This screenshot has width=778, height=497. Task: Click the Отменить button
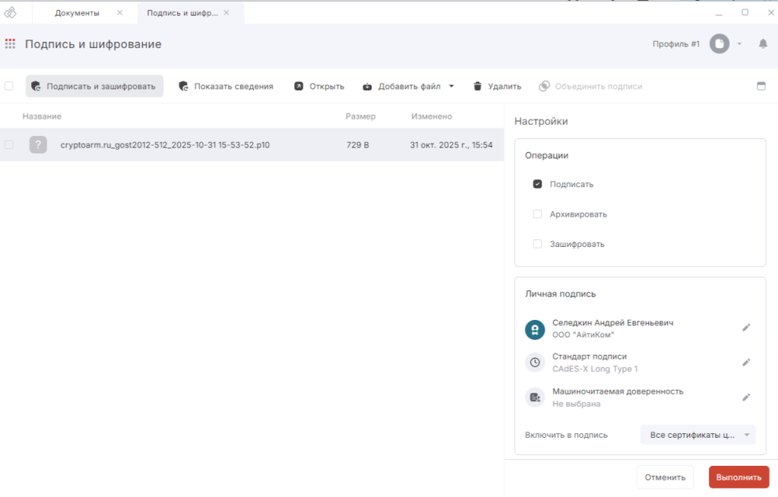pos(664,477)
